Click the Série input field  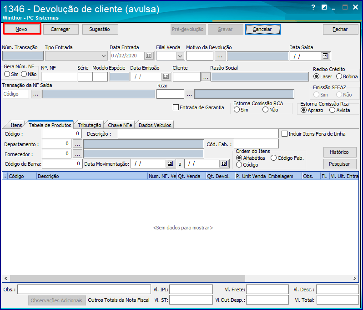tap(85, 76)
